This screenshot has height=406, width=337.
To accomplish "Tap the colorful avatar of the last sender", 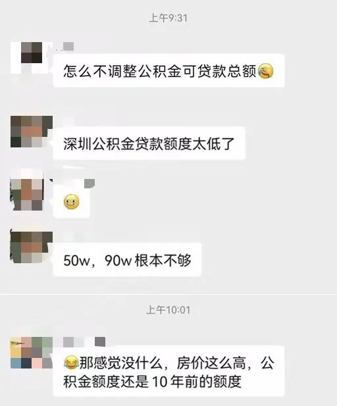I will pos(32,353).
